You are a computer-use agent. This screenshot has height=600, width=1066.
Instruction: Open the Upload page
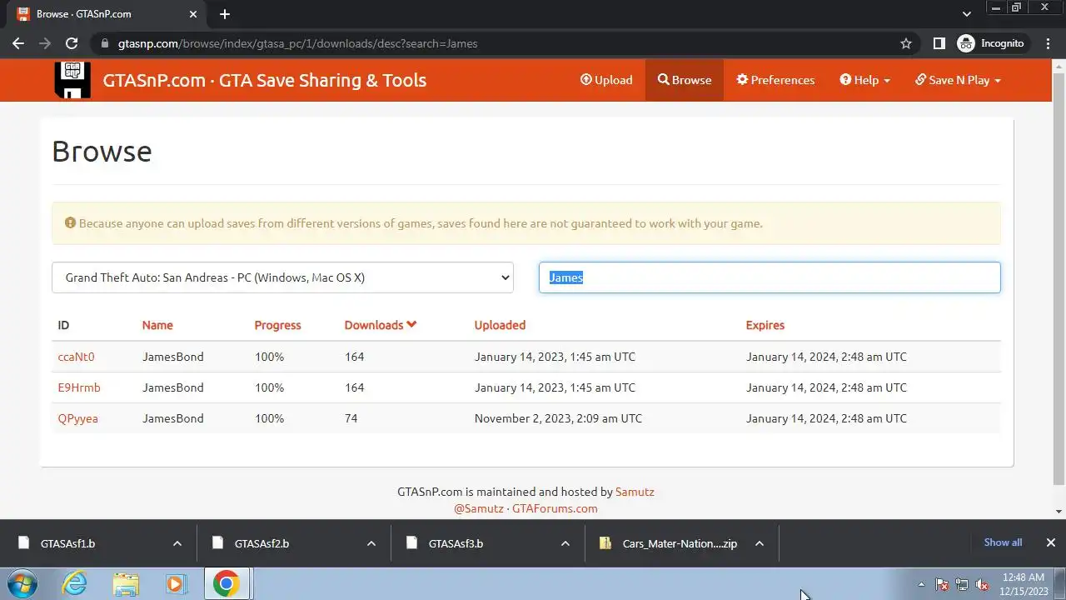[x=606, y=80]
